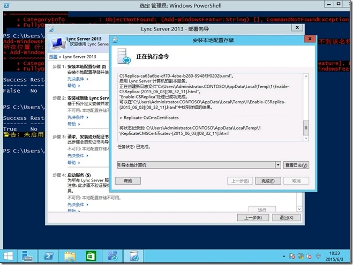Expand 帮助 under step 1
Viewport: 353px width, 265px height.
73,86
